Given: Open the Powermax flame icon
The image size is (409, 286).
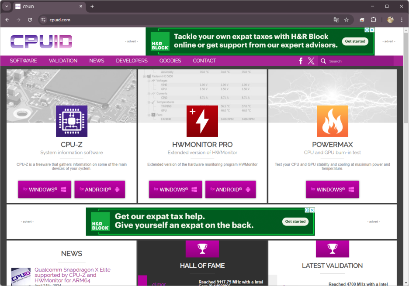Looking at the screenshot, I should click(332, 121).
